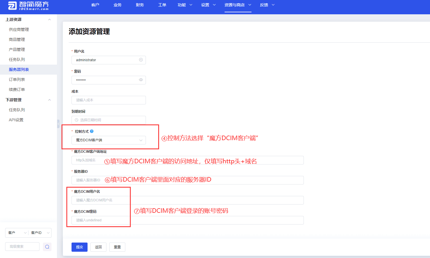The height and width of the screenshot is (258, 430).
Task: Focus the 用户名 input field
Action: pyautogui.click(x=109, y=60)
